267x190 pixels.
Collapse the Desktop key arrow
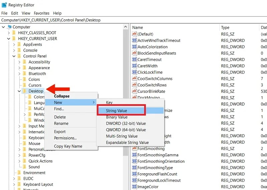click(19, 91)
